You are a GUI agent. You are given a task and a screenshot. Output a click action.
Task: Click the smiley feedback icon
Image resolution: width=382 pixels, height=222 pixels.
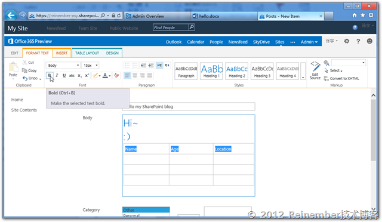tap(369, 41)
